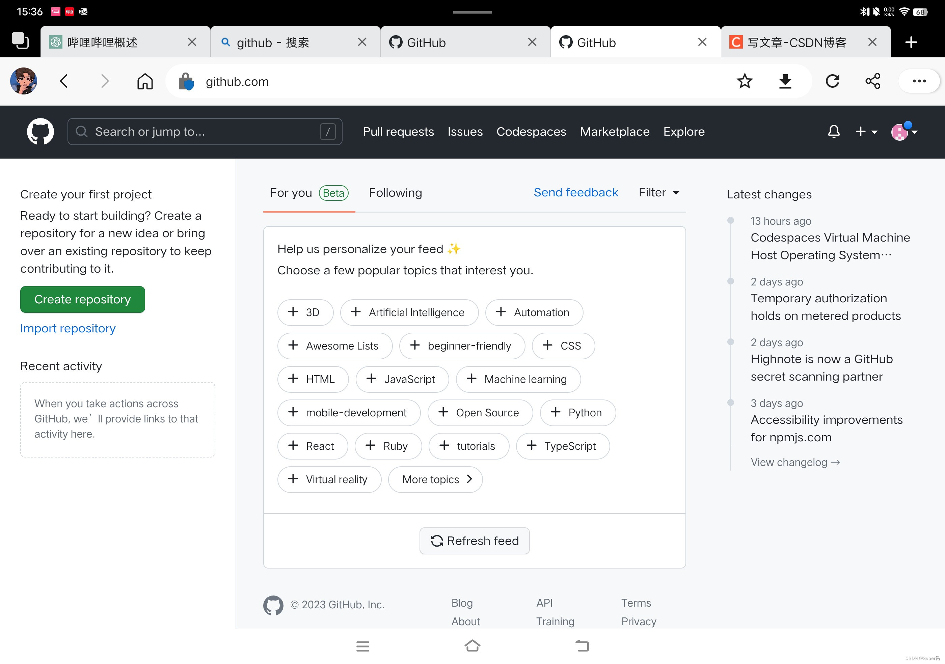
Task: Expand More topics
Action: (435, 479)
